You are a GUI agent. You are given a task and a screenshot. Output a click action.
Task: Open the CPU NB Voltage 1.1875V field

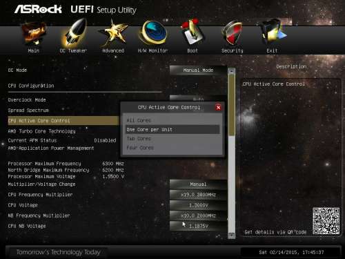pyautogui.click(x=198, y=226)
